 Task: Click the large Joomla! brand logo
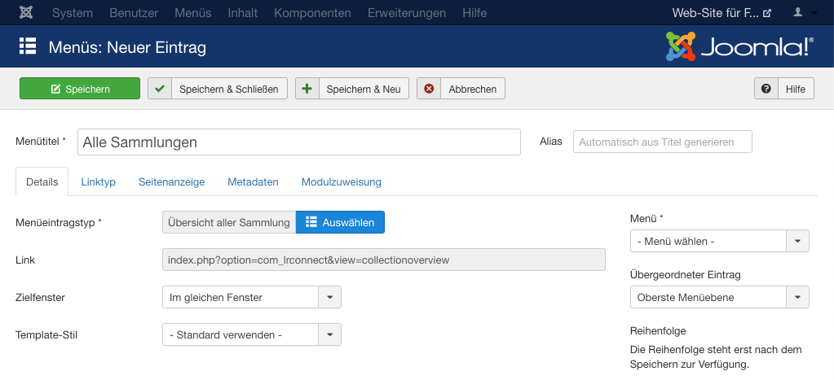coord(739,46)
